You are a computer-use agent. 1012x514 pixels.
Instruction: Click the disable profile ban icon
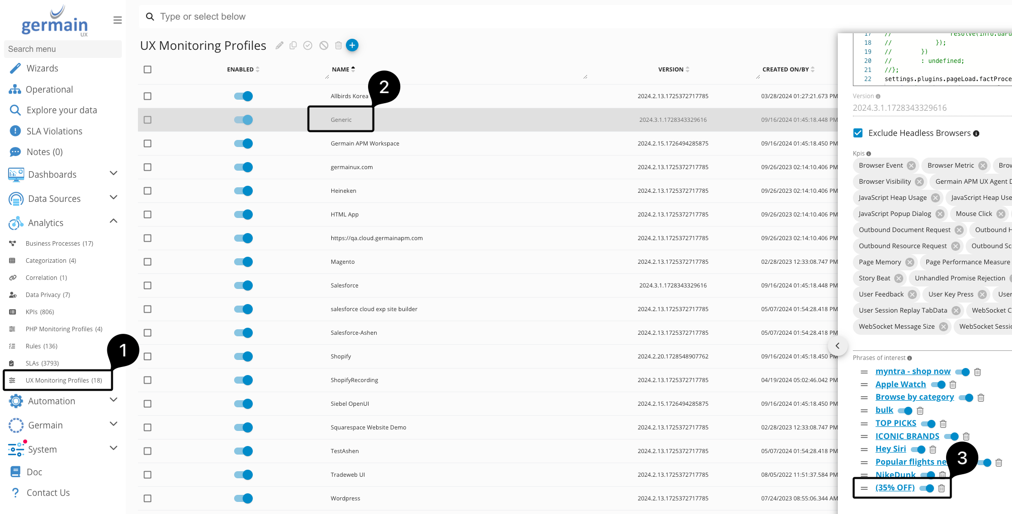click(324, 46)
